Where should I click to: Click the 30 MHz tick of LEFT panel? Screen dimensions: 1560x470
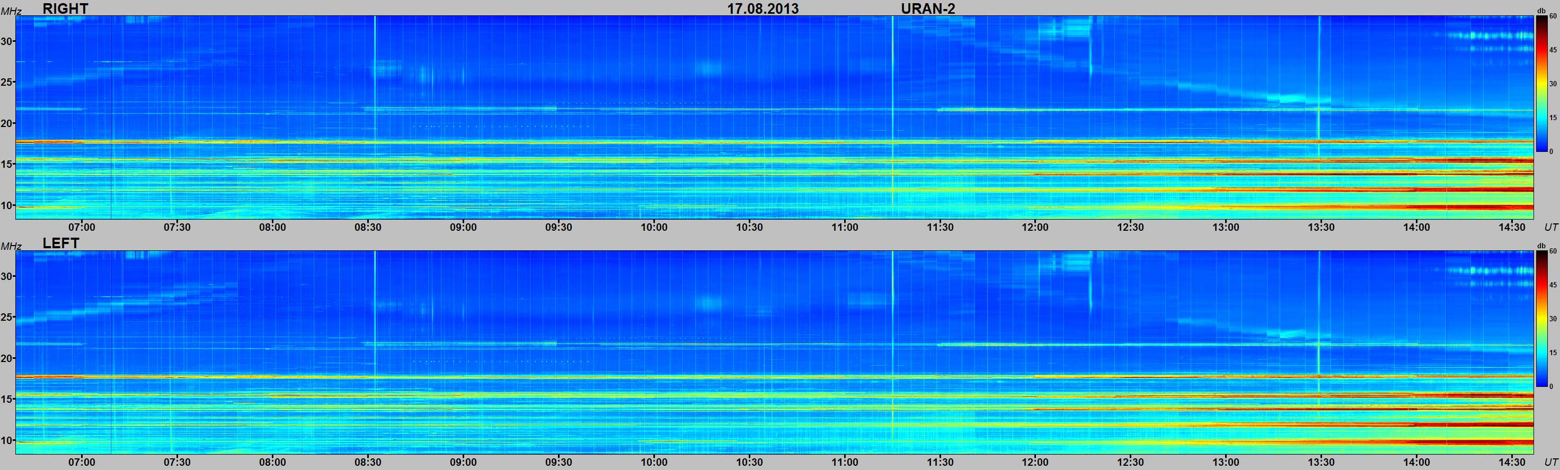coord(7,276)
